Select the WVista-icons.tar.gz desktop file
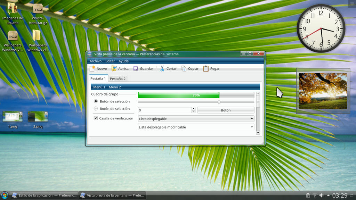Screen dimensions: 356x200 38,14
